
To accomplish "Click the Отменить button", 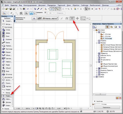I will (x=60, y=13).
